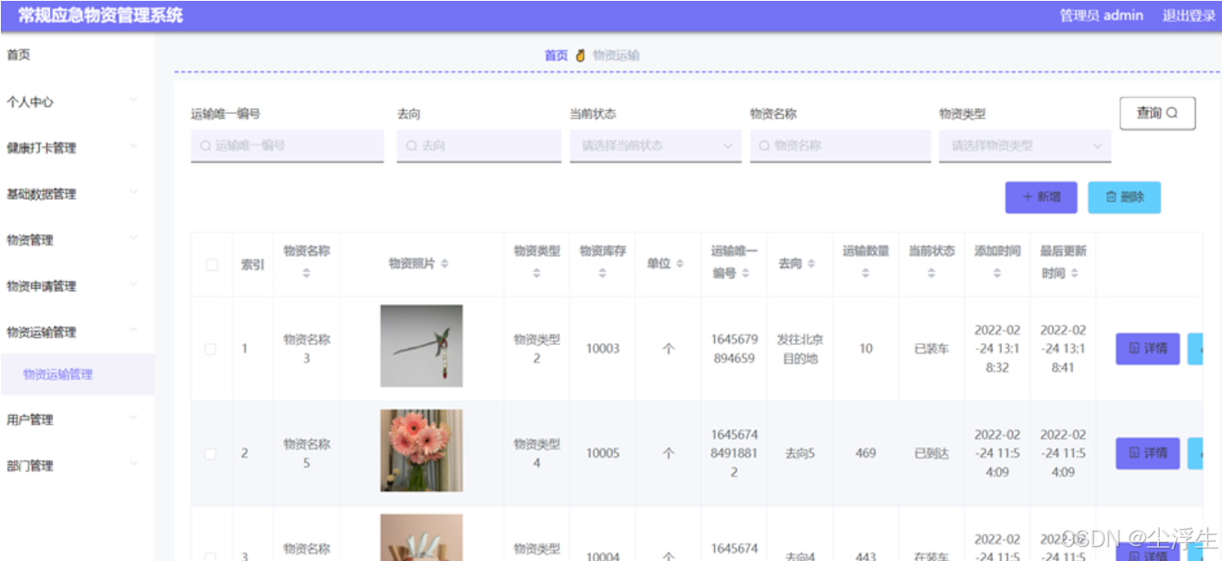Check the checkbox for row 2
Viewport: 1222px width, 561px height.
[211, 454]
